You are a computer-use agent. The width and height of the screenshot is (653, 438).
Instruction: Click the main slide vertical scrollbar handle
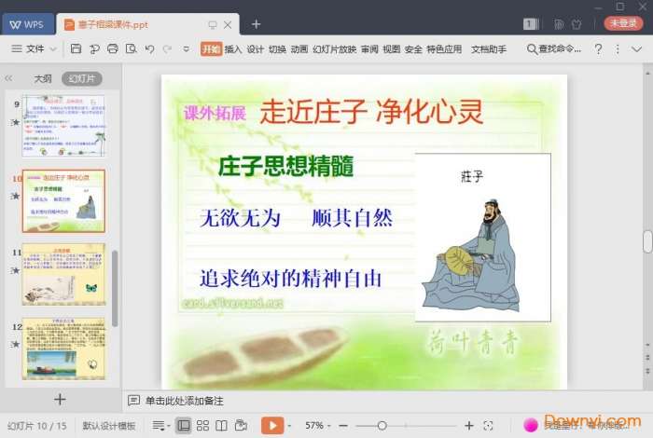(x=647, y=241)
